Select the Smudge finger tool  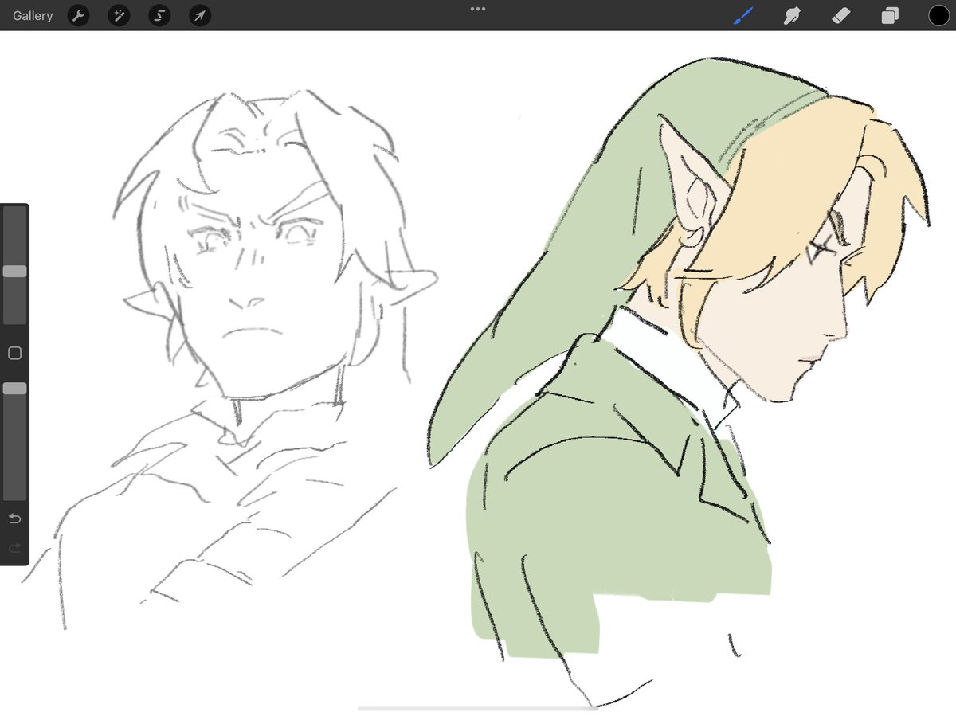pyautogui.click(x=792, y=15)
